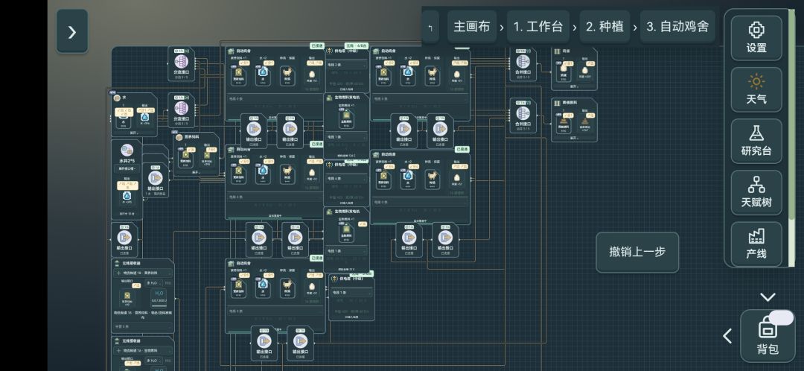Click the 已接通 badge on middle-right 自动鸡舍
The width and height of the screenshot is (804, 371).
click(462, 149)
